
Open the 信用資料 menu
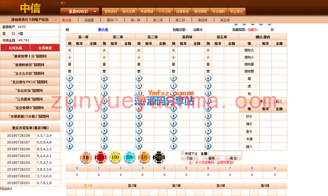(x=111, y=11)
